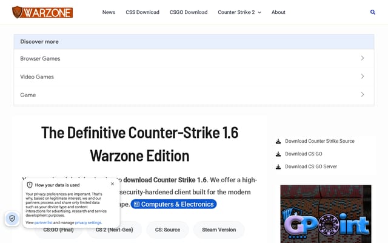The image size is (388, 243).
Task: Click the How your data is used title
Action: pyautogui.click(x=57, y=185)
